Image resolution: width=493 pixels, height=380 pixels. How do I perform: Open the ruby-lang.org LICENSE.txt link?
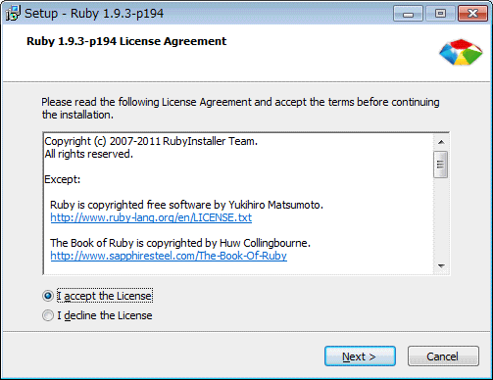coord(151,217)
